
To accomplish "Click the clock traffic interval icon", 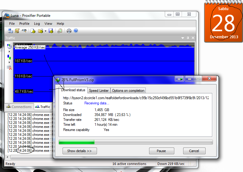I will click(9, 46).
